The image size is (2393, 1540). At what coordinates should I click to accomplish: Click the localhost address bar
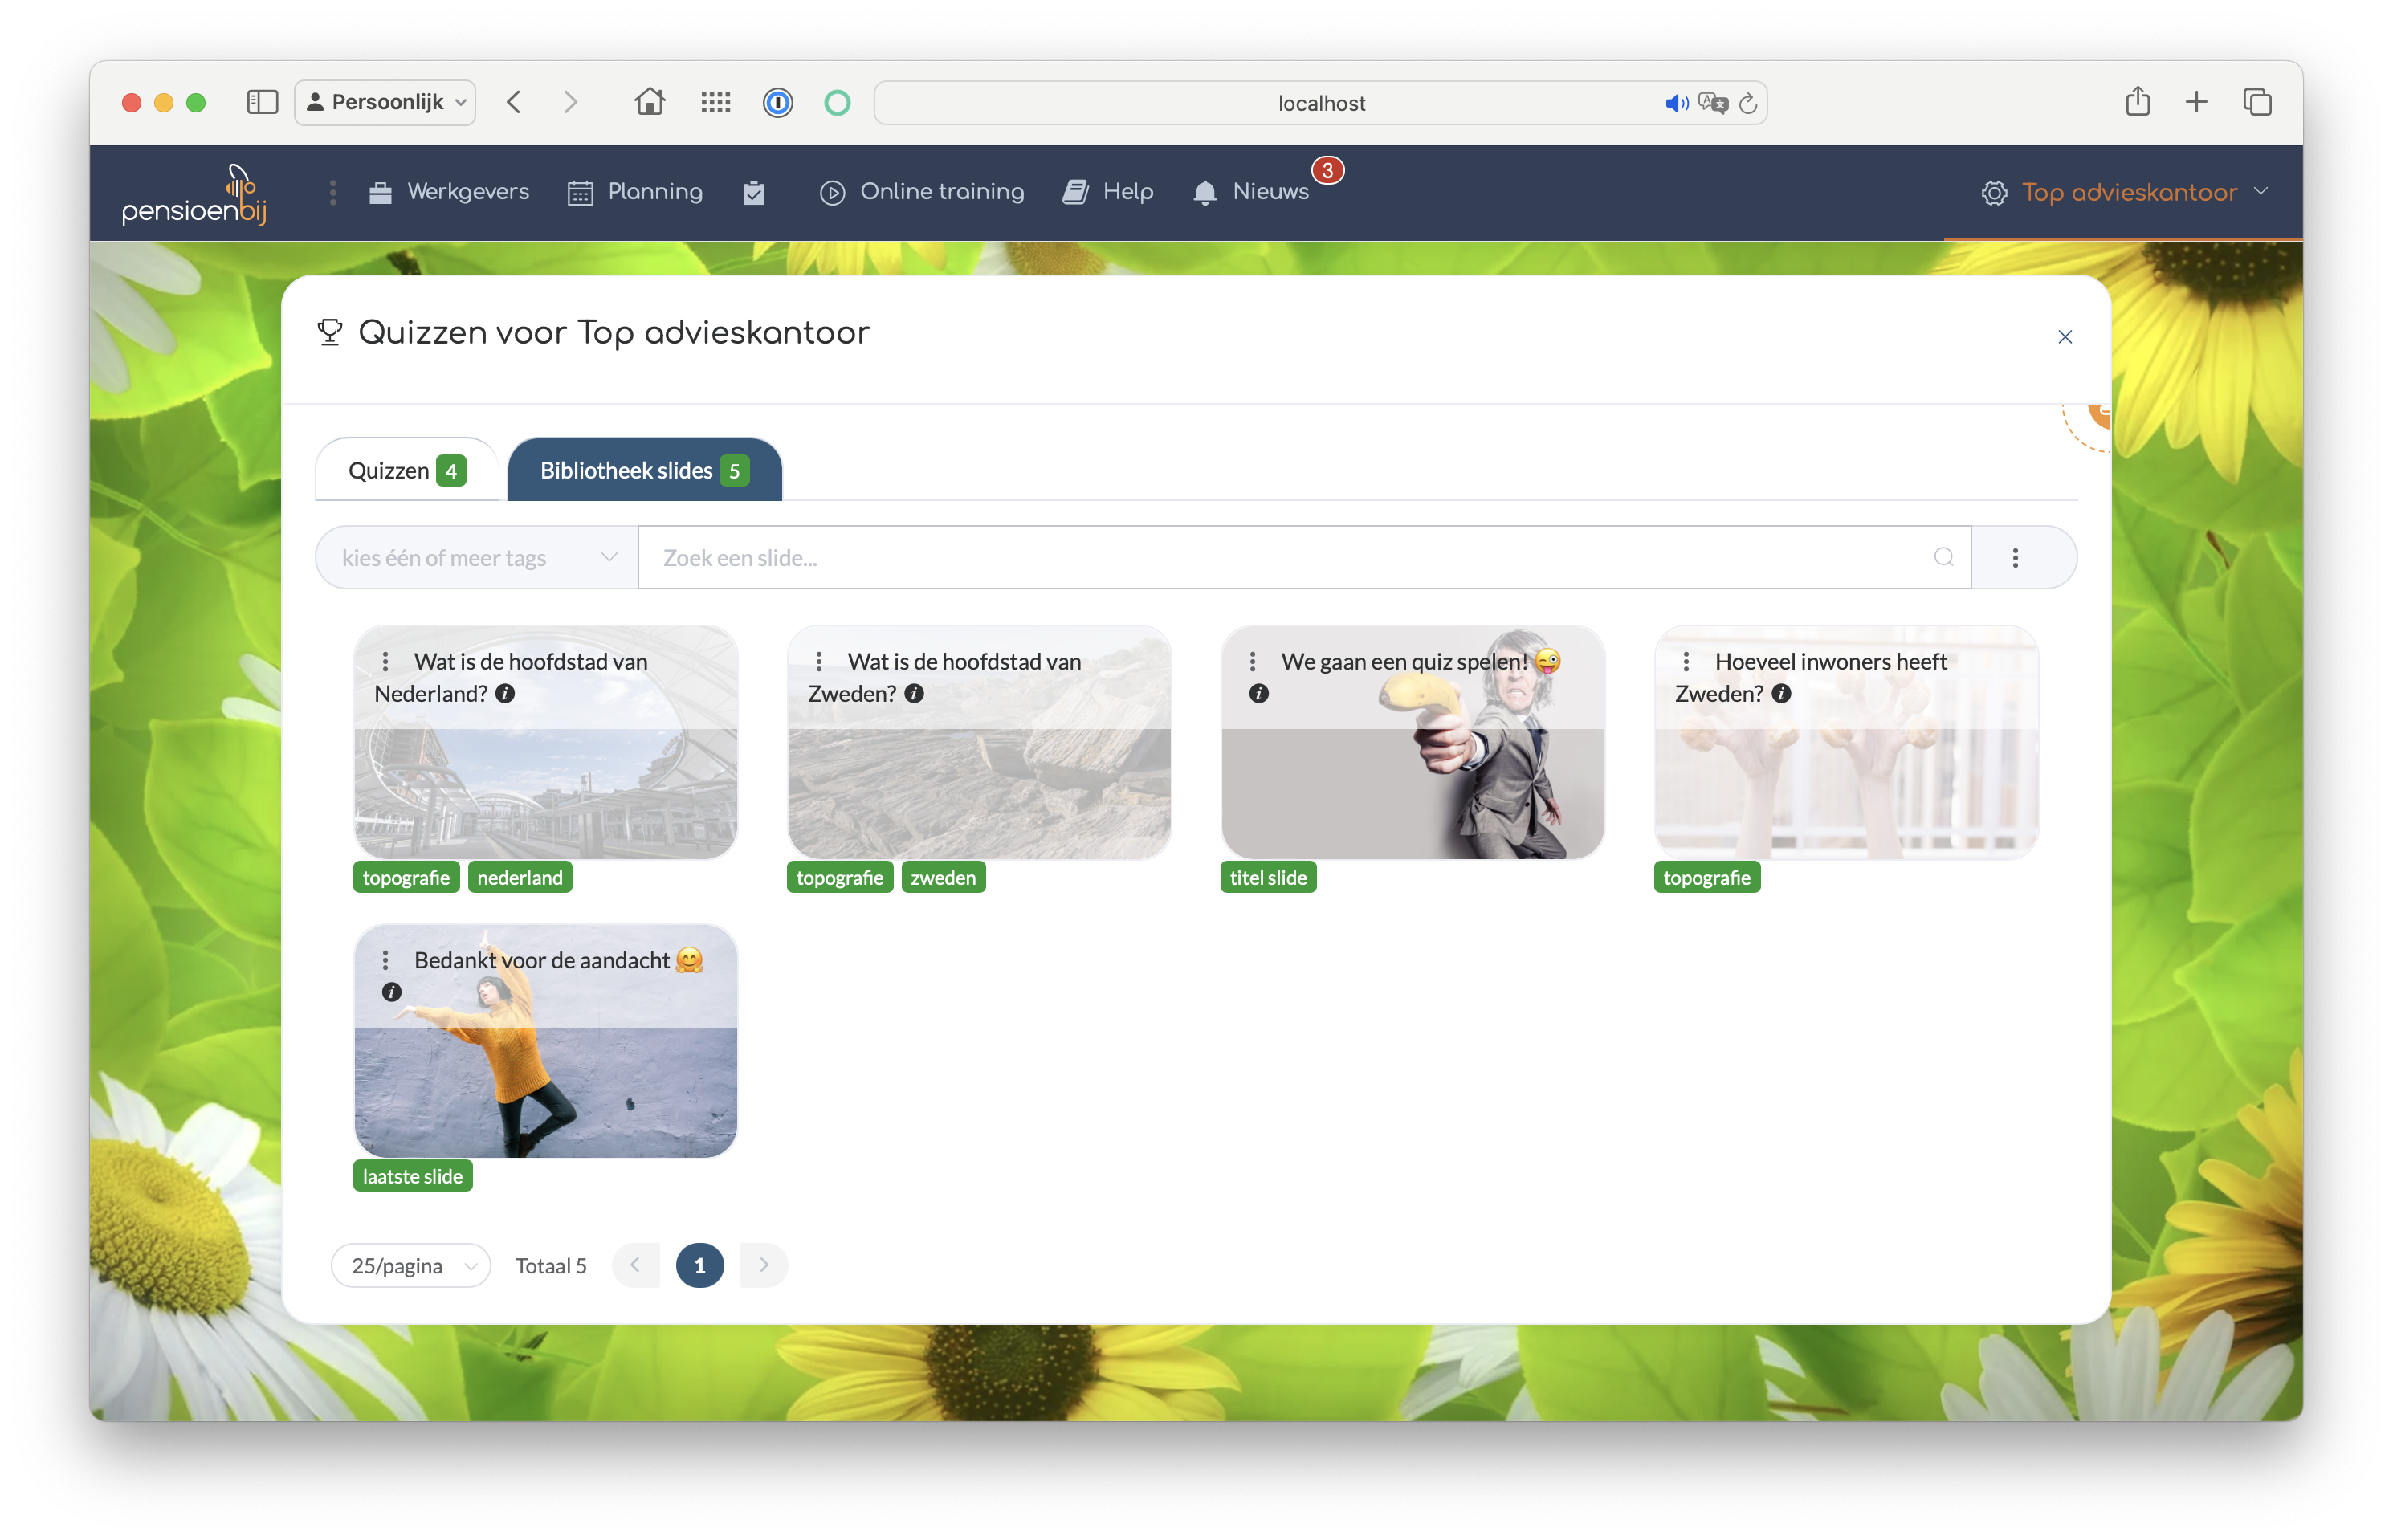tap(1320, 103)
